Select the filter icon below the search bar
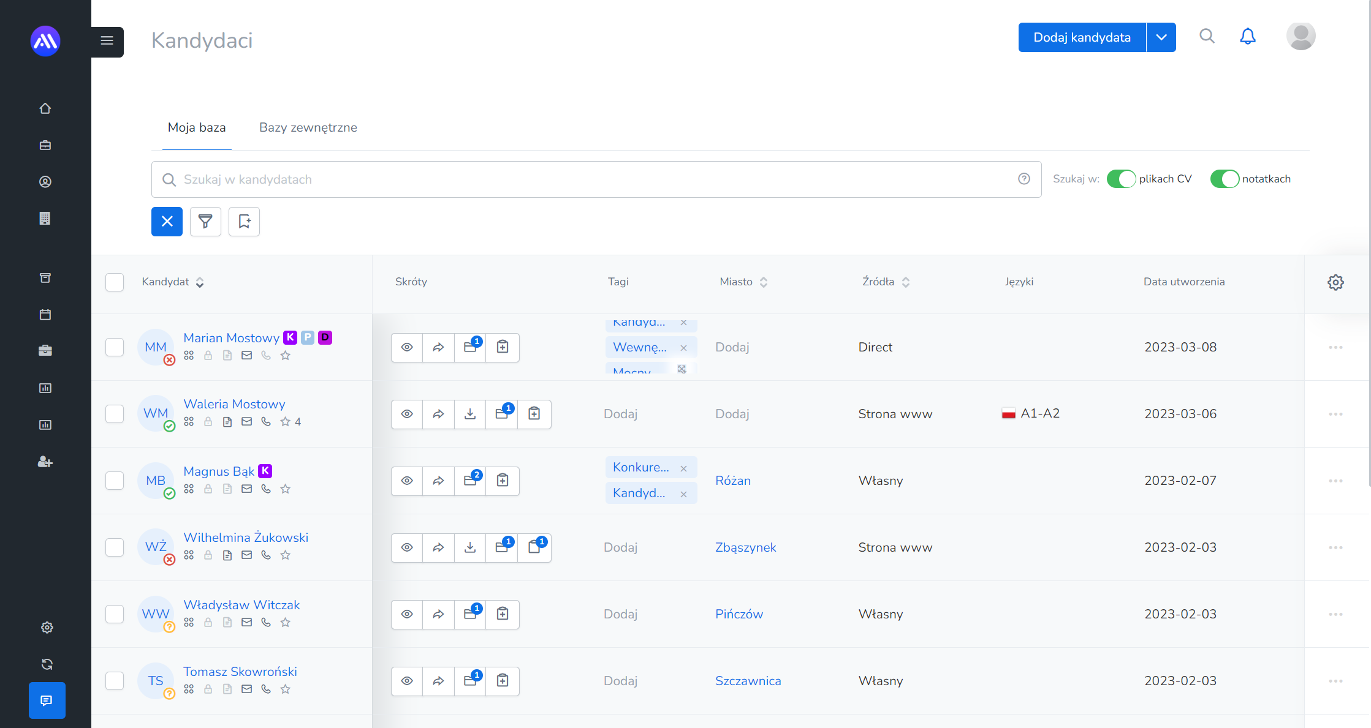 point(205,221)
